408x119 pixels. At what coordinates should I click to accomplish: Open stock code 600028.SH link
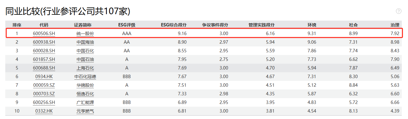click(44, 50)
